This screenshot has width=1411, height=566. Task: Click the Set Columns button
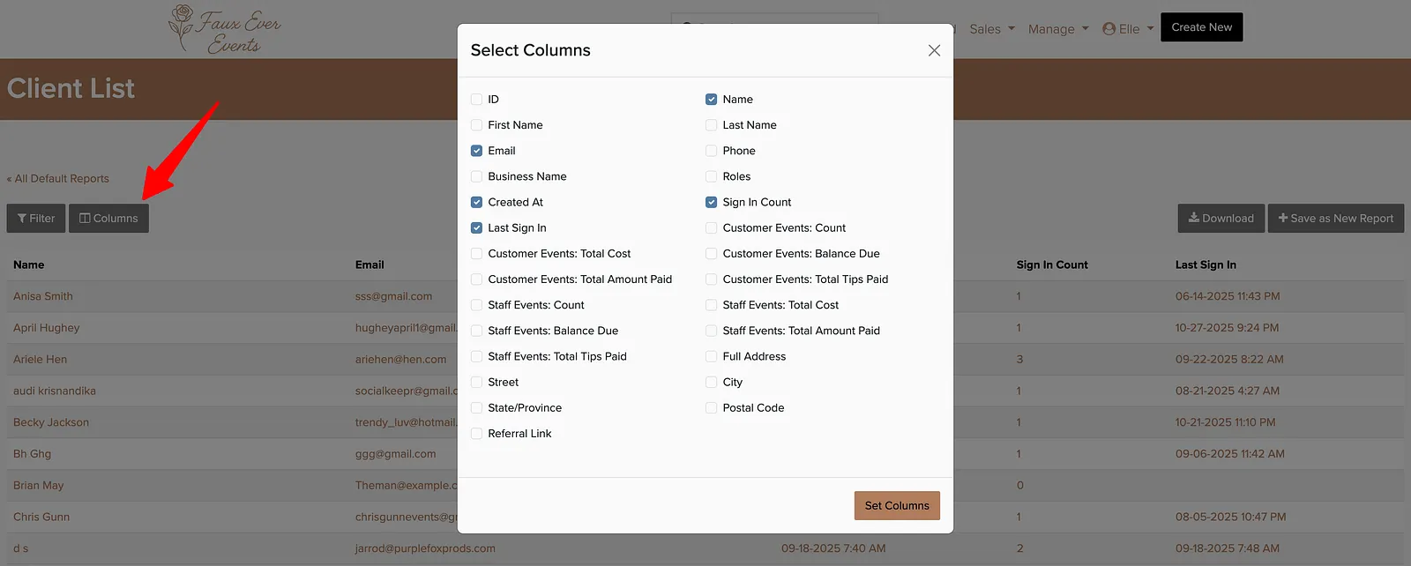tap(897, 505)
